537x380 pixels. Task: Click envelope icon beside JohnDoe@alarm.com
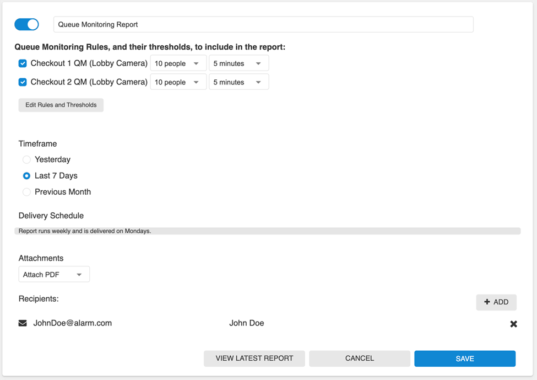coord(23,323)
